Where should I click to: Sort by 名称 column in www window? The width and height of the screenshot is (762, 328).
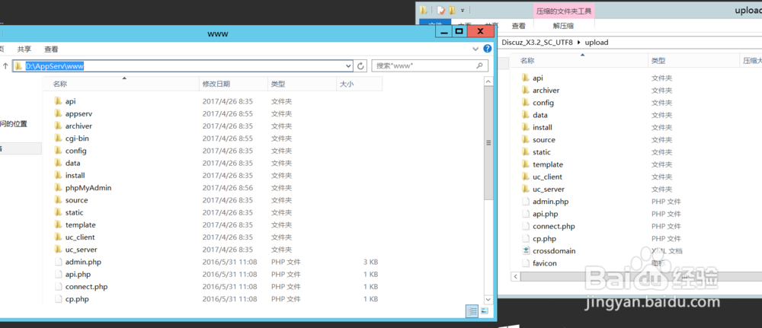(121, 84)
